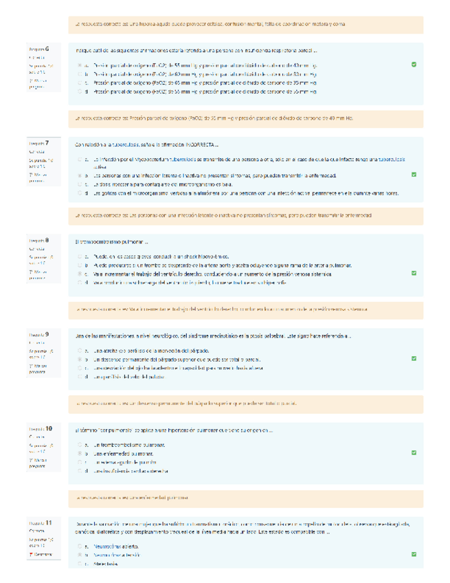Screen dimensions: 450x583
Task: Flag question 9 via 'Marcar pregunta' link
Action: click(x=38, y=368)
